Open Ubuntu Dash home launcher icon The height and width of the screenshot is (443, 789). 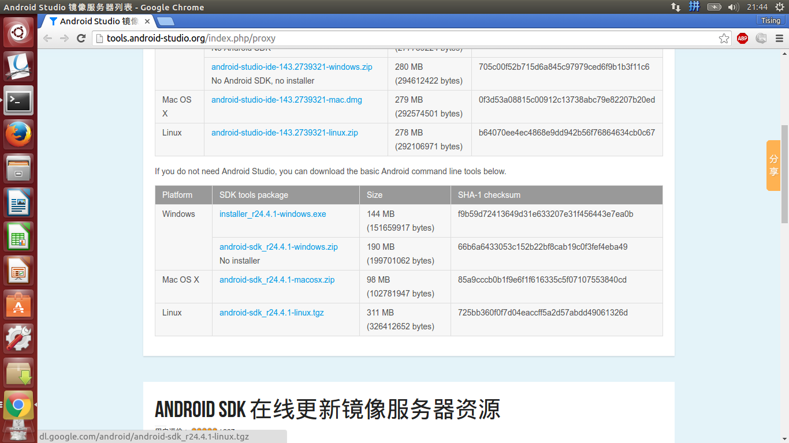click(x=19, y=32)
